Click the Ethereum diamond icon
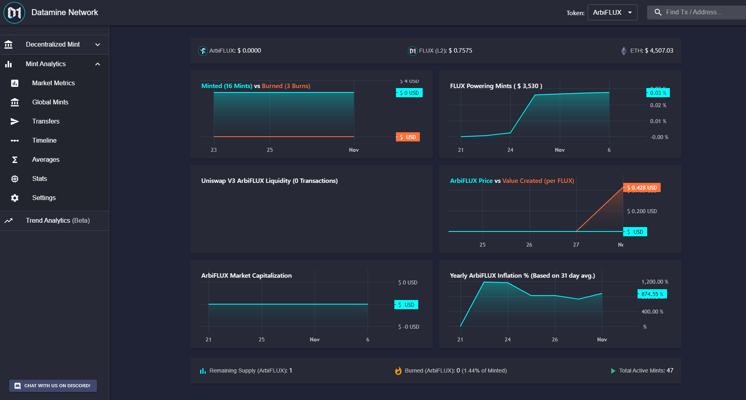The image size is (746, 400). coord(624,51)
